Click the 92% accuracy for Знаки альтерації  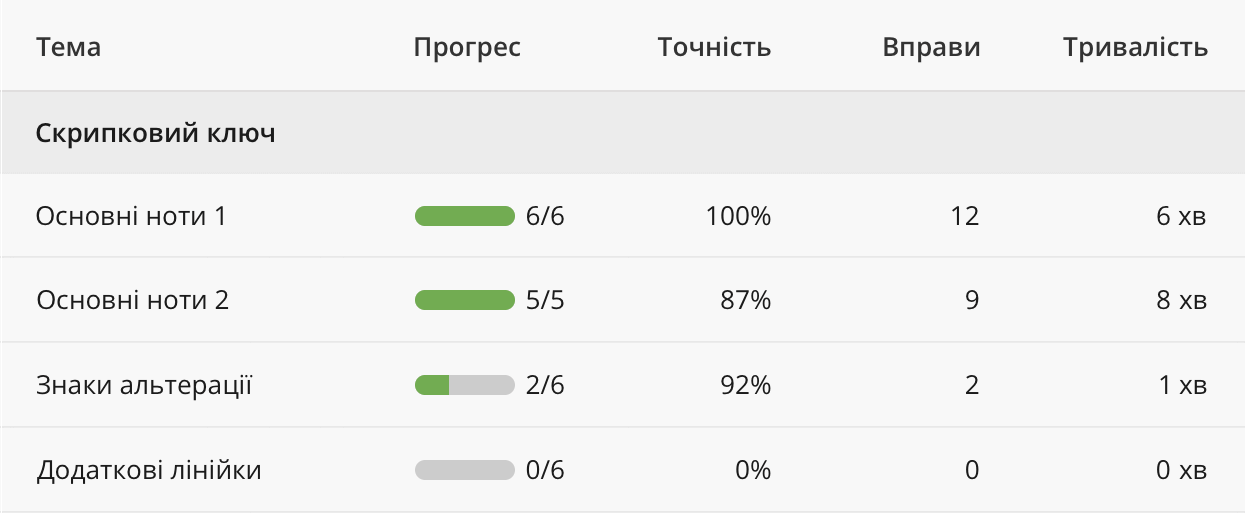745,385
